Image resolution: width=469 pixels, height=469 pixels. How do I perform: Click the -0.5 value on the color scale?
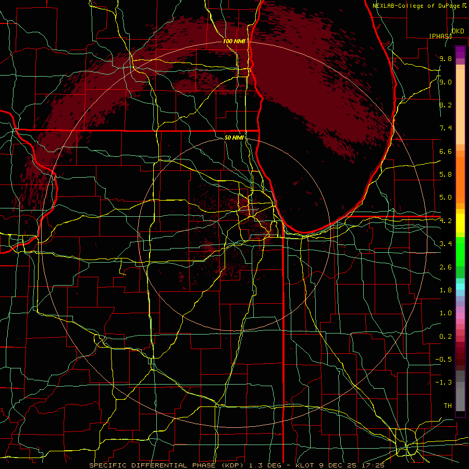443,360
